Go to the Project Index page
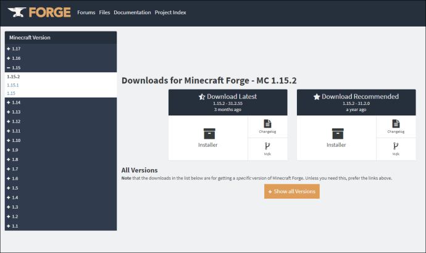This screenshot has height=253, width=426. [x=170, y=12]
